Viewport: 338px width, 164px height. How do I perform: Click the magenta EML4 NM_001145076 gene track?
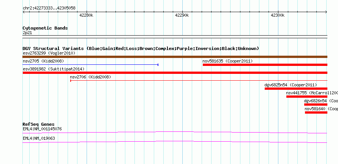[175, 132]
